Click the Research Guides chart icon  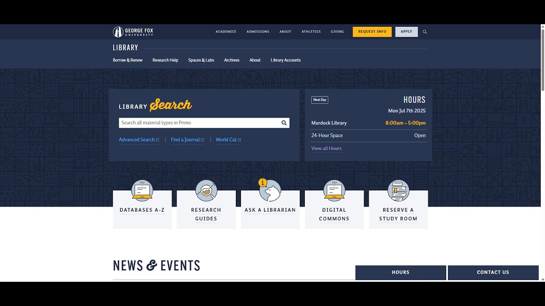pos(206,190)
